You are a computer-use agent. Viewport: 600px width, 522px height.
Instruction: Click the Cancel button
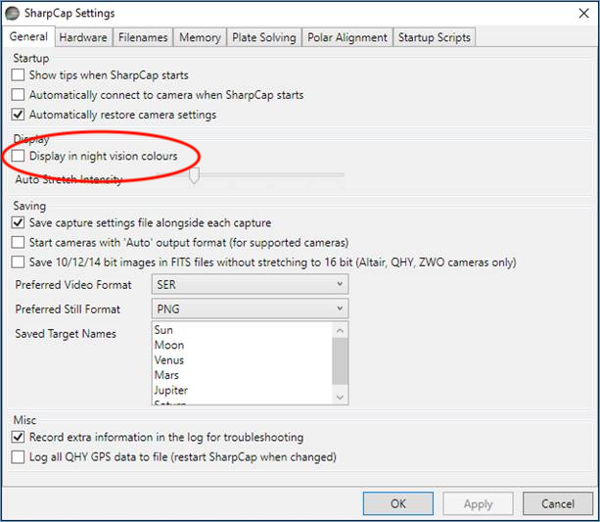(557, 503)
